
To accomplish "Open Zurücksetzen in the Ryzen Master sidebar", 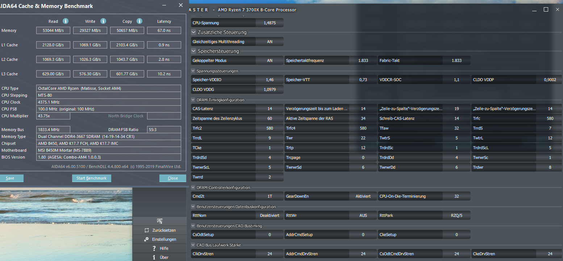I will 159,230.
